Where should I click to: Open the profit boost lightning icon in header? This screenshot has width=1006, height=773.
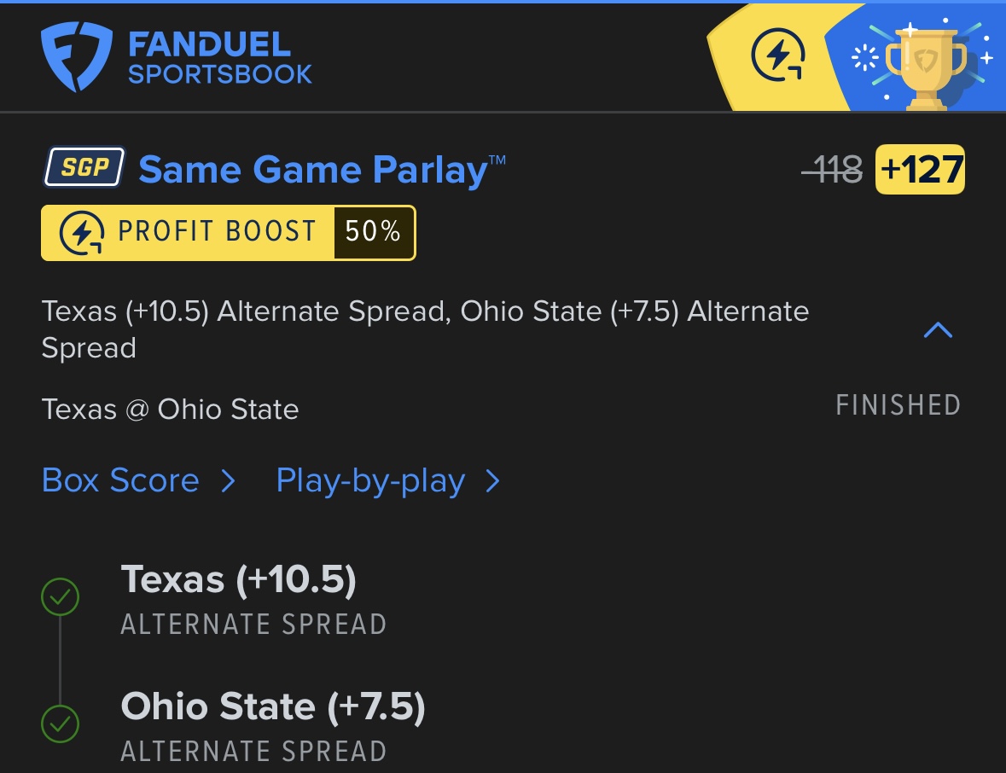point(777,56)
